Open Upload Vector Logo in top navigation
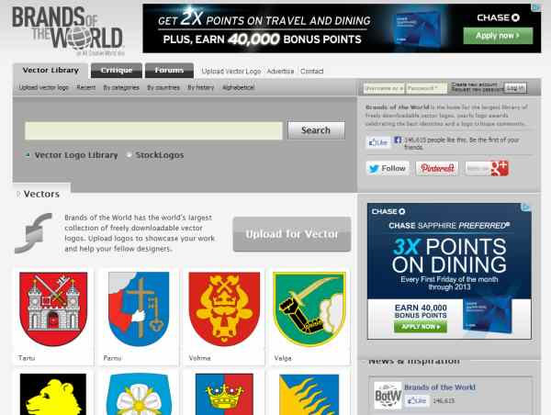Viewport: 551px width, 415px height. click(x=231, y=72)
